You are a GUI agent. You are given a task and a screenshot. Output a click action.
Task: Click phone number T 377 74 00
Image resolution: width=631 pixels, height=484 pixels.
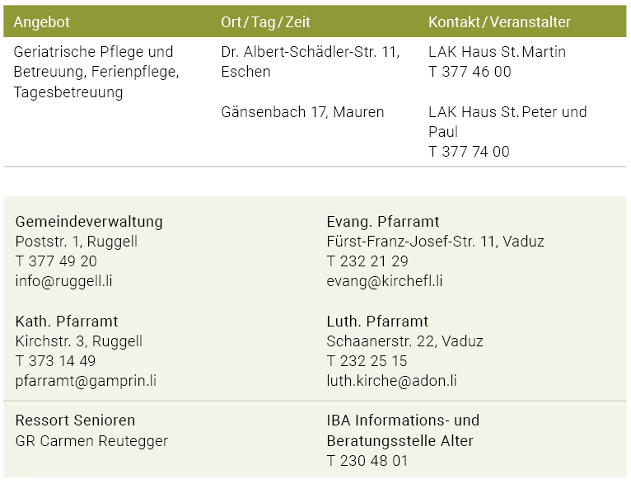tap(469, 152)
